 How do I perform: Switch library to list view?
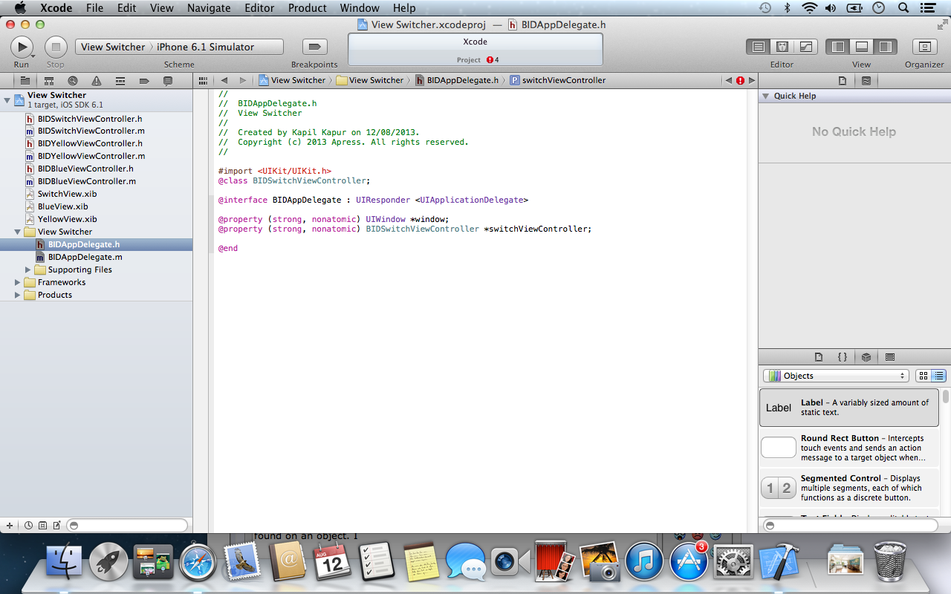point(938,376)
